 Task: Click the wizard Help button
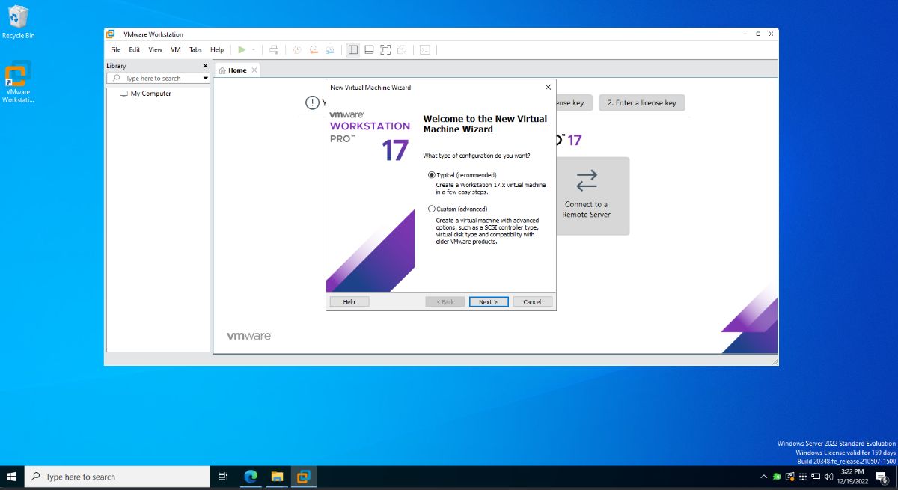349,301
